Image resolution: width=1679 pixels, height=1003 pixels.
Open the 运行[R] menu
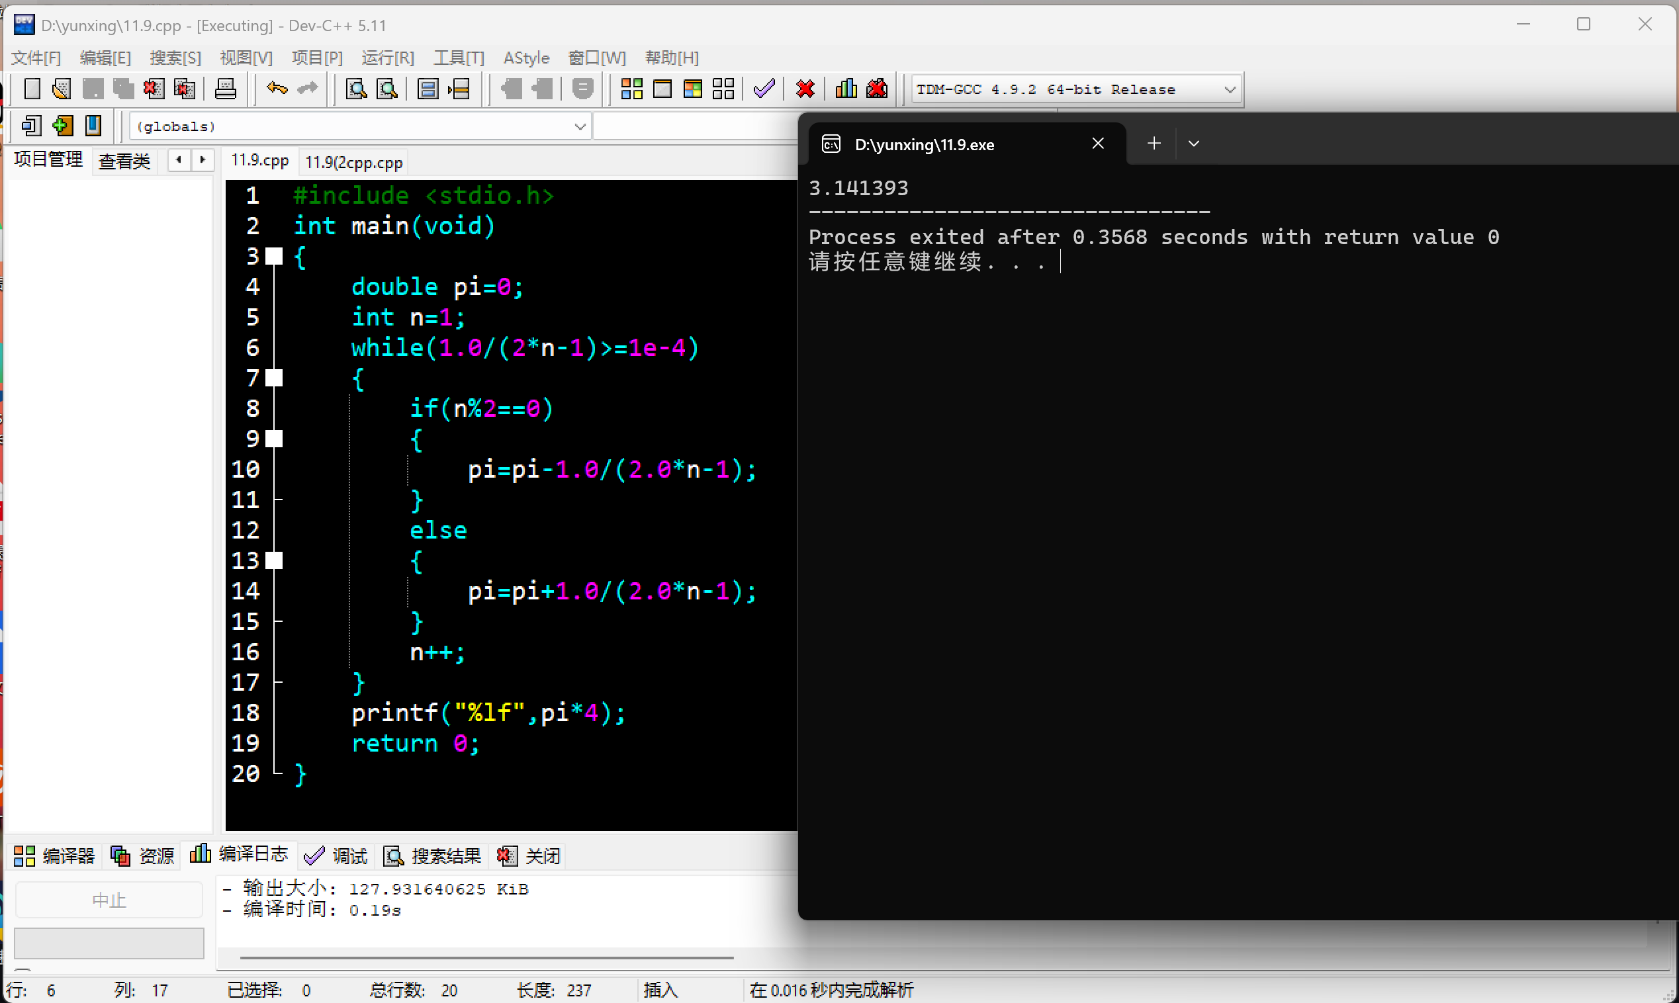point(387,58)
